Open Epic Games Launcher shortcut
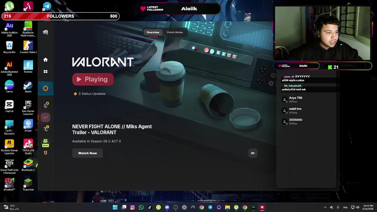Viewport: 377px width, 212px height. click(28, 107)
